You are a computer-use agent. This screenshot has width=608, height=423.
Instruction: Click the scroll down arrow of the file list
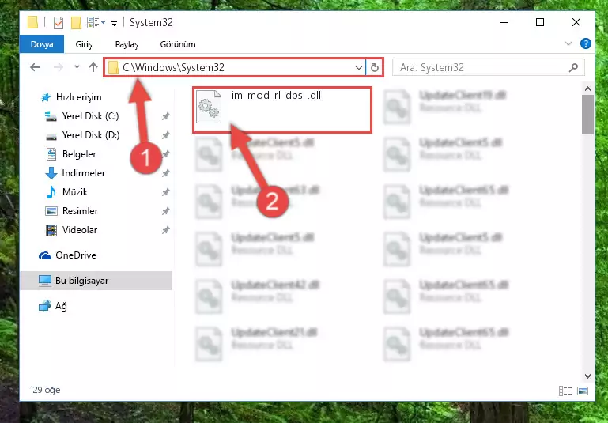(x=587, y=376)
